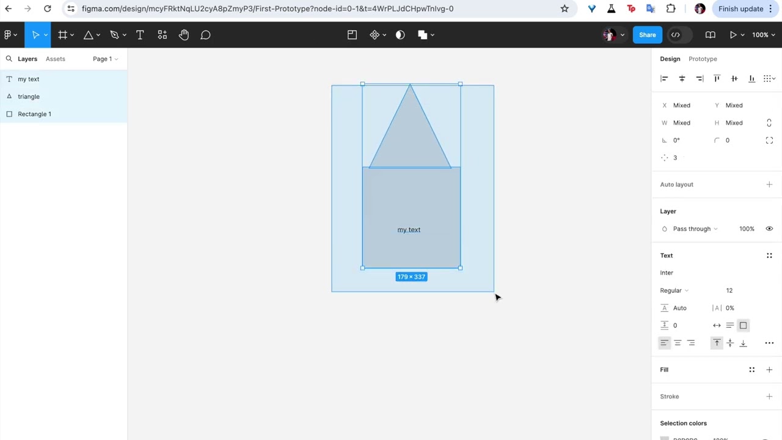Expand Move tool options chevron

tap(46, 35)
